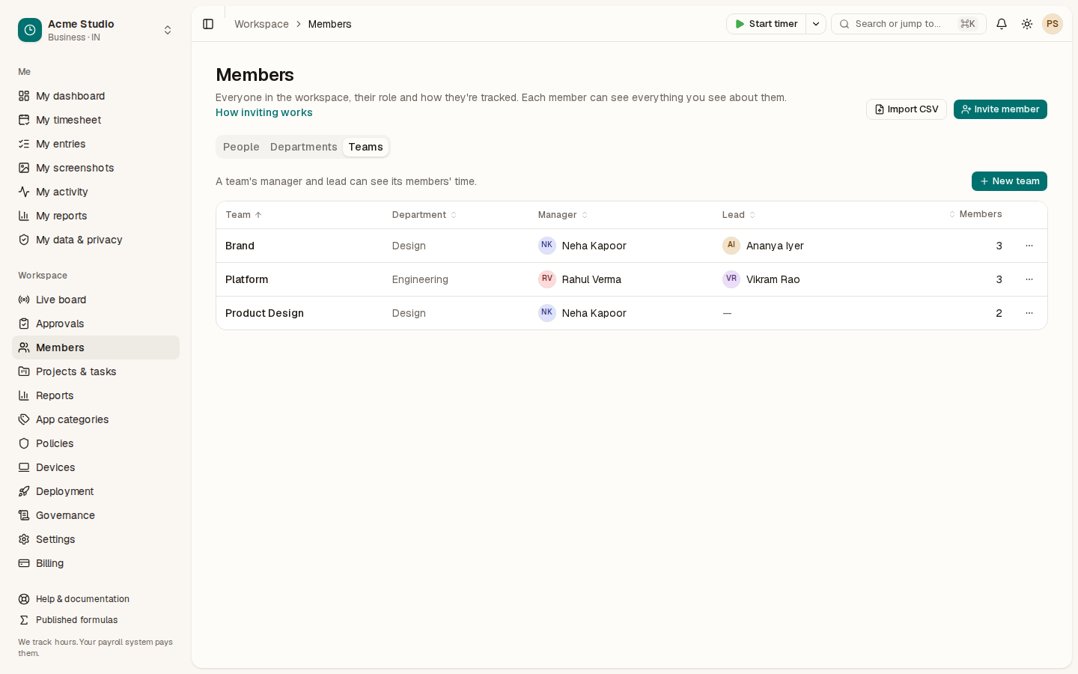1078x674 pixels.
Task: Click Workspace in the breadcrumb
Action: pyautogui.click(x=261, y=24)
